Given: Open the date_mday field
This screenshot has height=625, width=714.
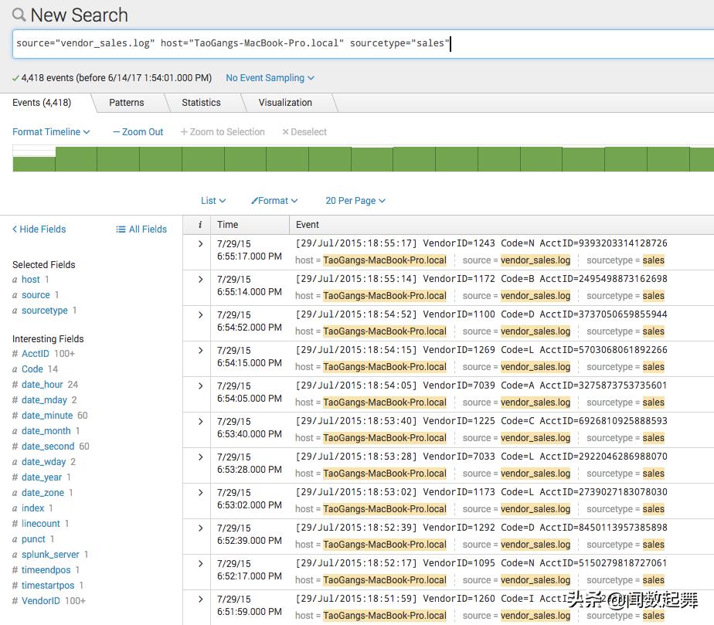Looking at the screenshot, I should (44, 400).
